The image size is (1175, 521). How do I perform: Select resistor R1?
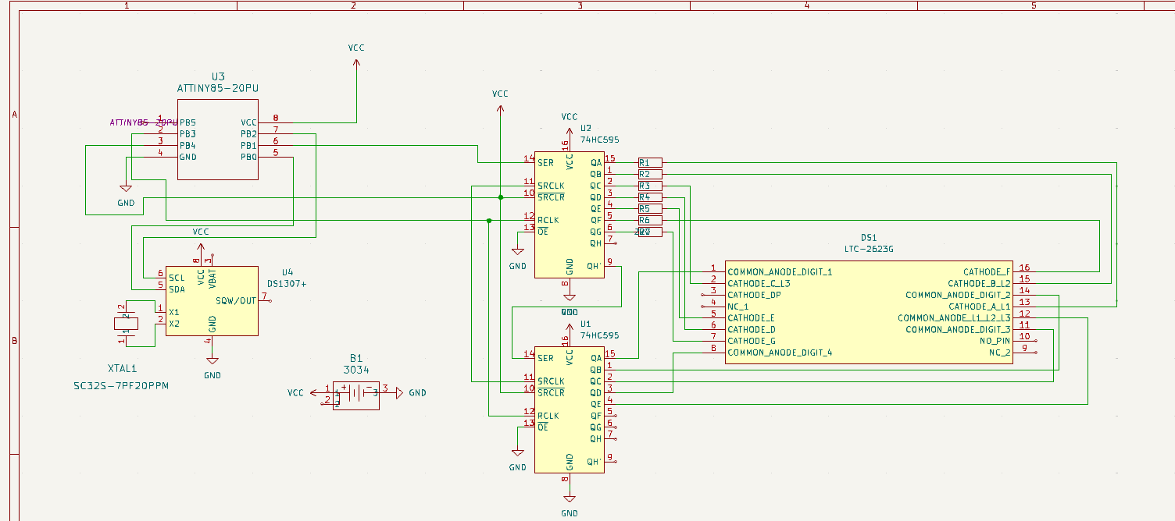coord(650,162)
